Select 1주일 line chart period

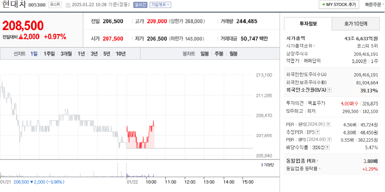click(49, 54)
